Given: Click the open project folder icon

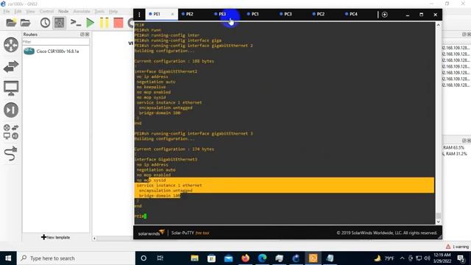Looking at the screenshot, I should click(x=26, y=23).
